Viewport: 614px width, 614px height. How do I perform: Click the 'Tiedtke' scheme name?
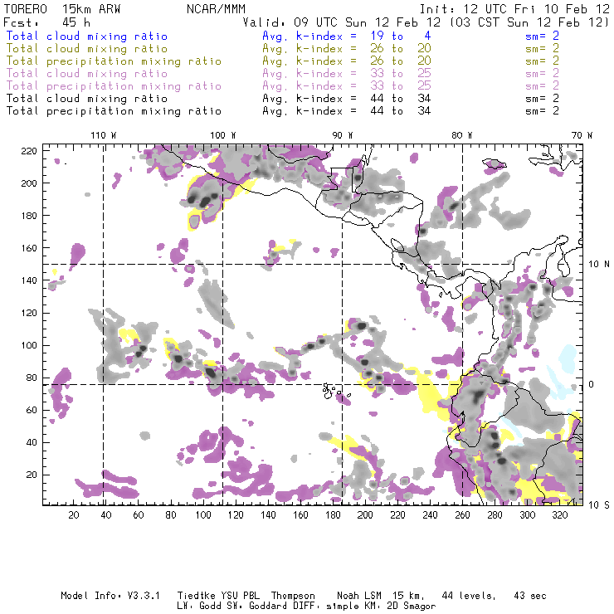[197, 596]
